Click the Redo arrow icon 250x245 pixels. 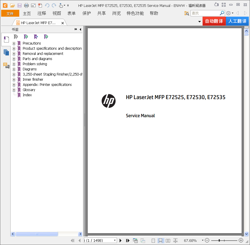[54, 5]
